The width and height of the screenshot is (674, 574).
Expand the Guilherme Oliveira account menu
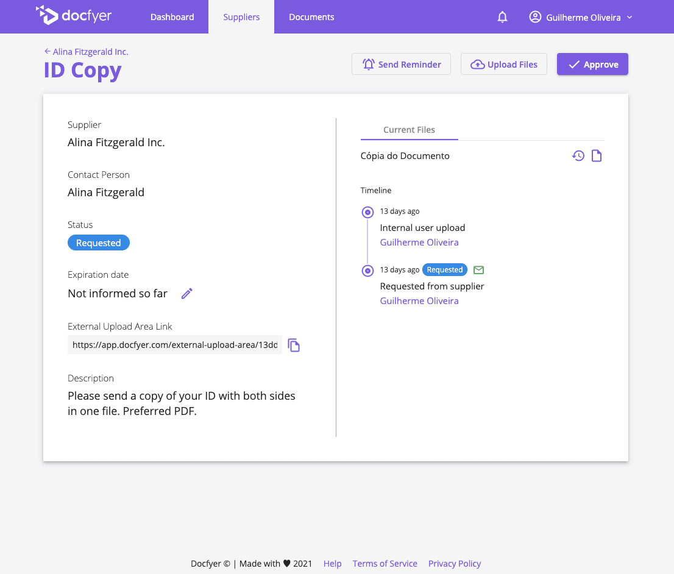pyautogui.click(x=630, y=17)
